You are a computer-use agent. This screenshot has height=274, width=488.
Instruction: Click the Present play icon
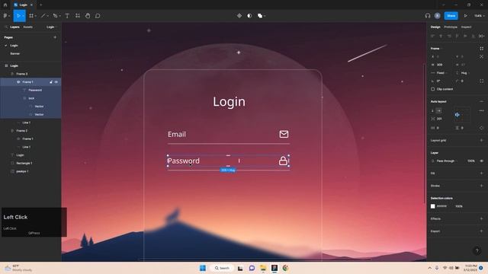[x=466, y=15]
